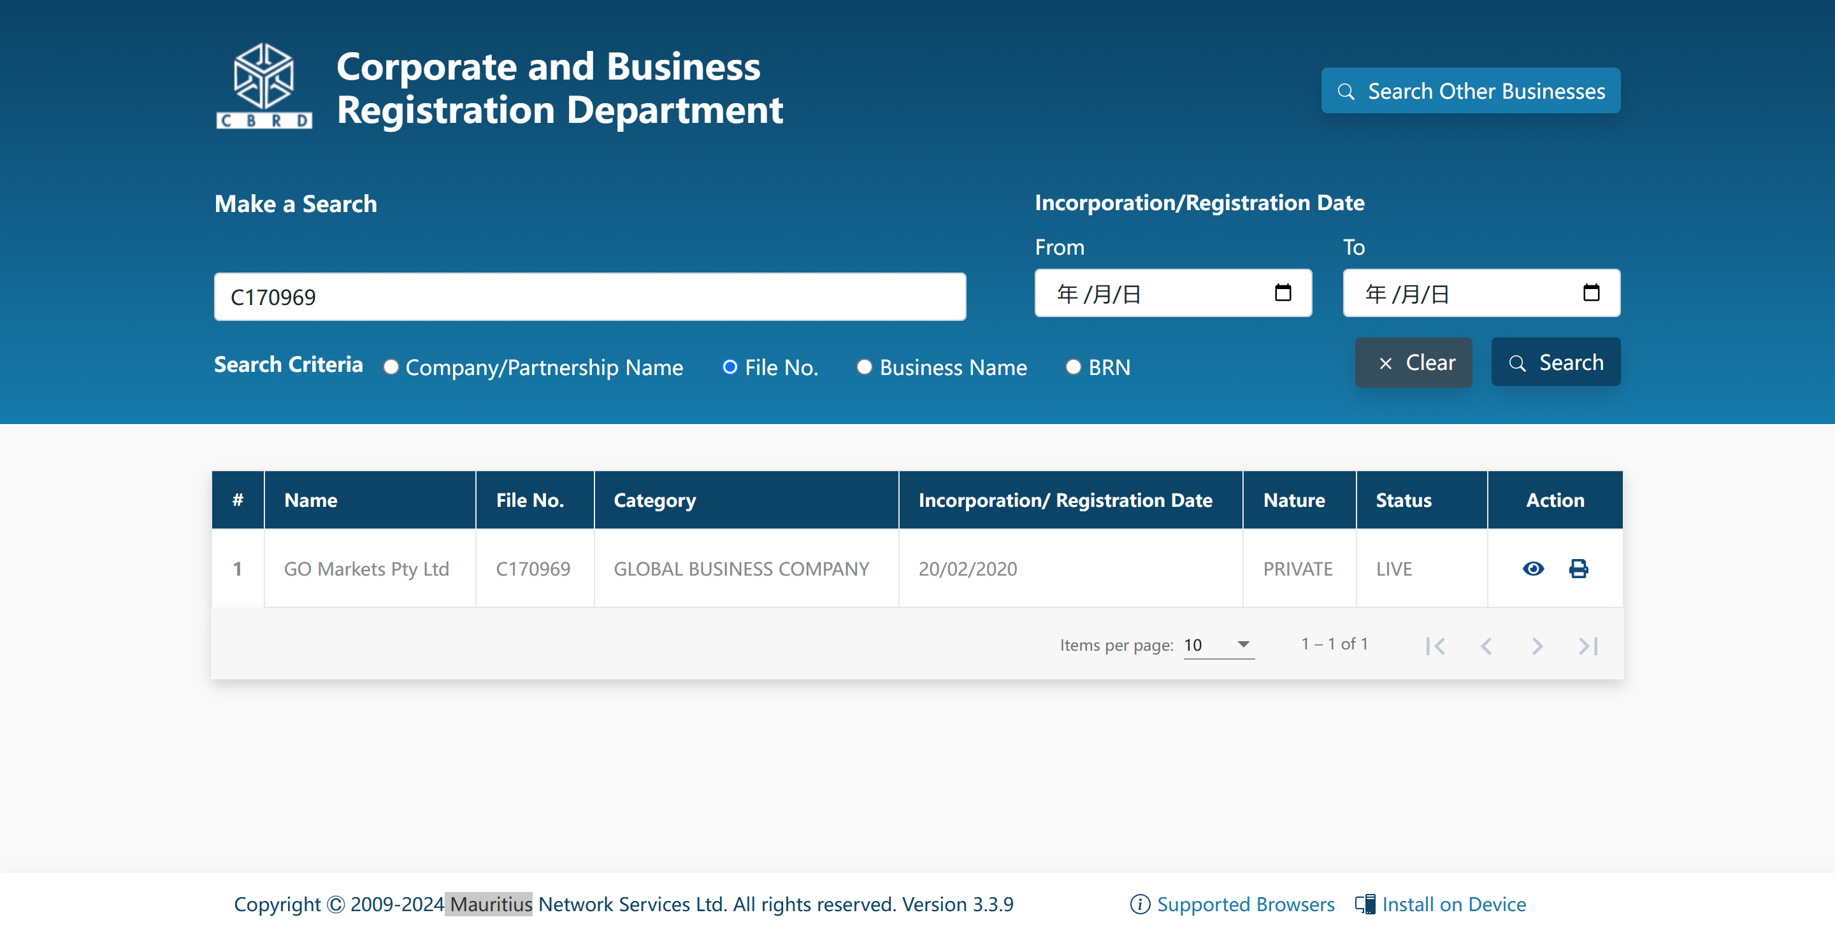Open the From date calendar picker
The width and height of the screenshot is (1835, 936).
click(x=1282, y=292)
